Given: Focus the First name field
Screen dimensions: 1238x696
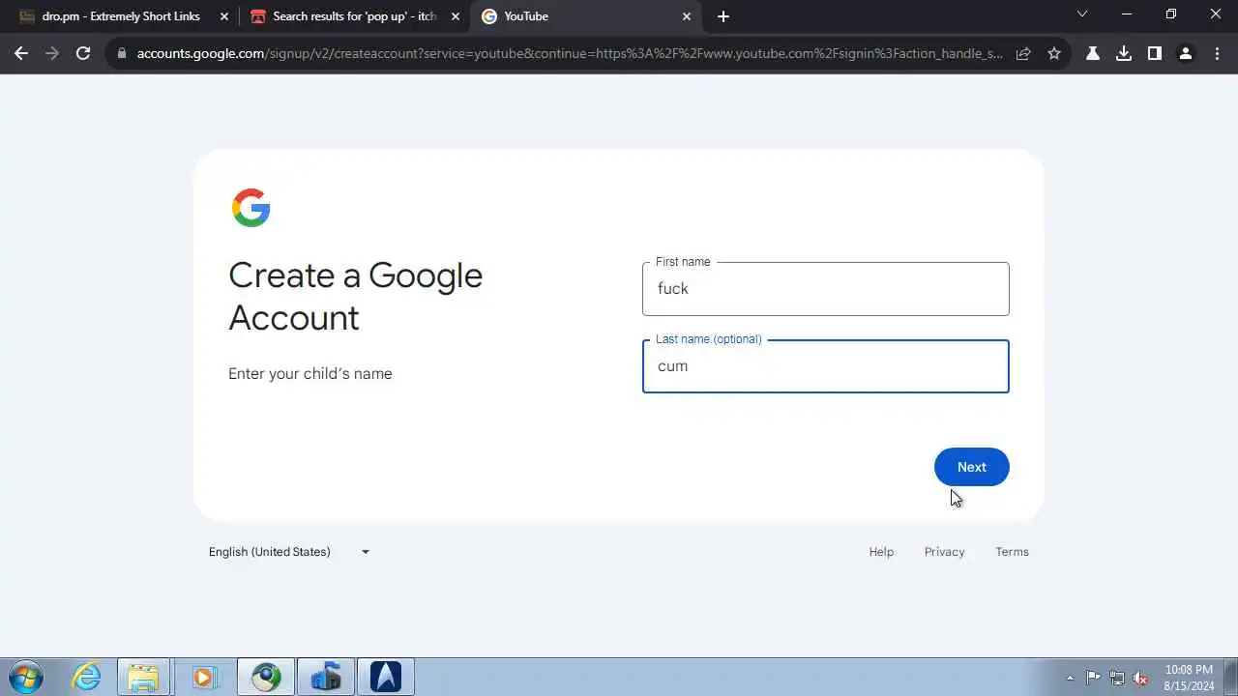Looking at the screenshot, I should (x=826, y=289).
